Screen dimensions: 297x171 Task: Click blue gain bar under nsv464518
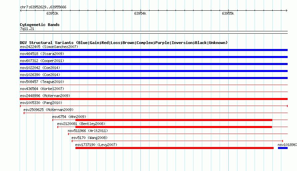point(154,57)
